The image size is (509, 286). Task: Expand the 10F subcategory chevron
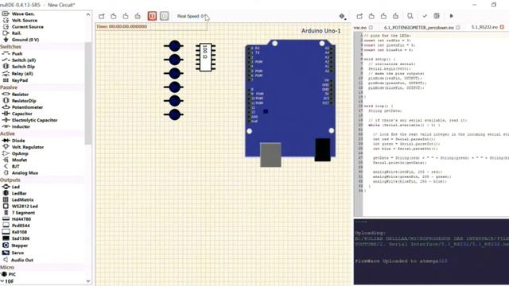point(2,281)
